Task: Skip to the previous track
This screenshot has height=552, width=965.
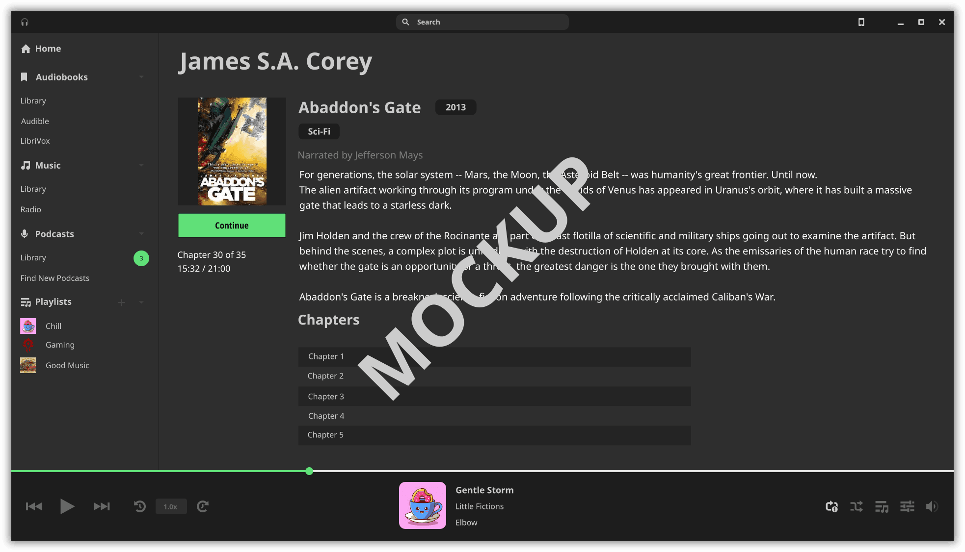Action: 34,506
